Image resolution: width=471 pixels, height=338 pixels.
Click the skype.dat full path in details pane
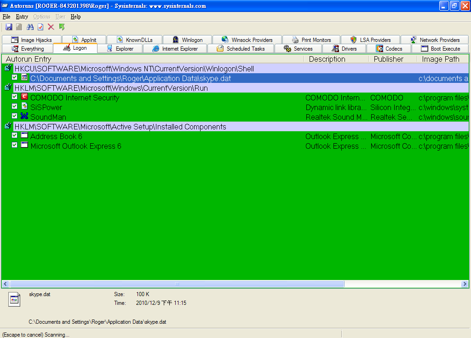click(x=98, y=322)
